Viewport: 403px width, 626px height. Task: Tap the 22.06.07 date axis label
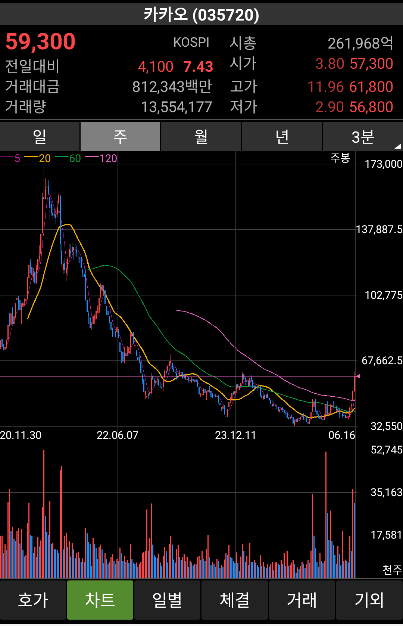118,435
